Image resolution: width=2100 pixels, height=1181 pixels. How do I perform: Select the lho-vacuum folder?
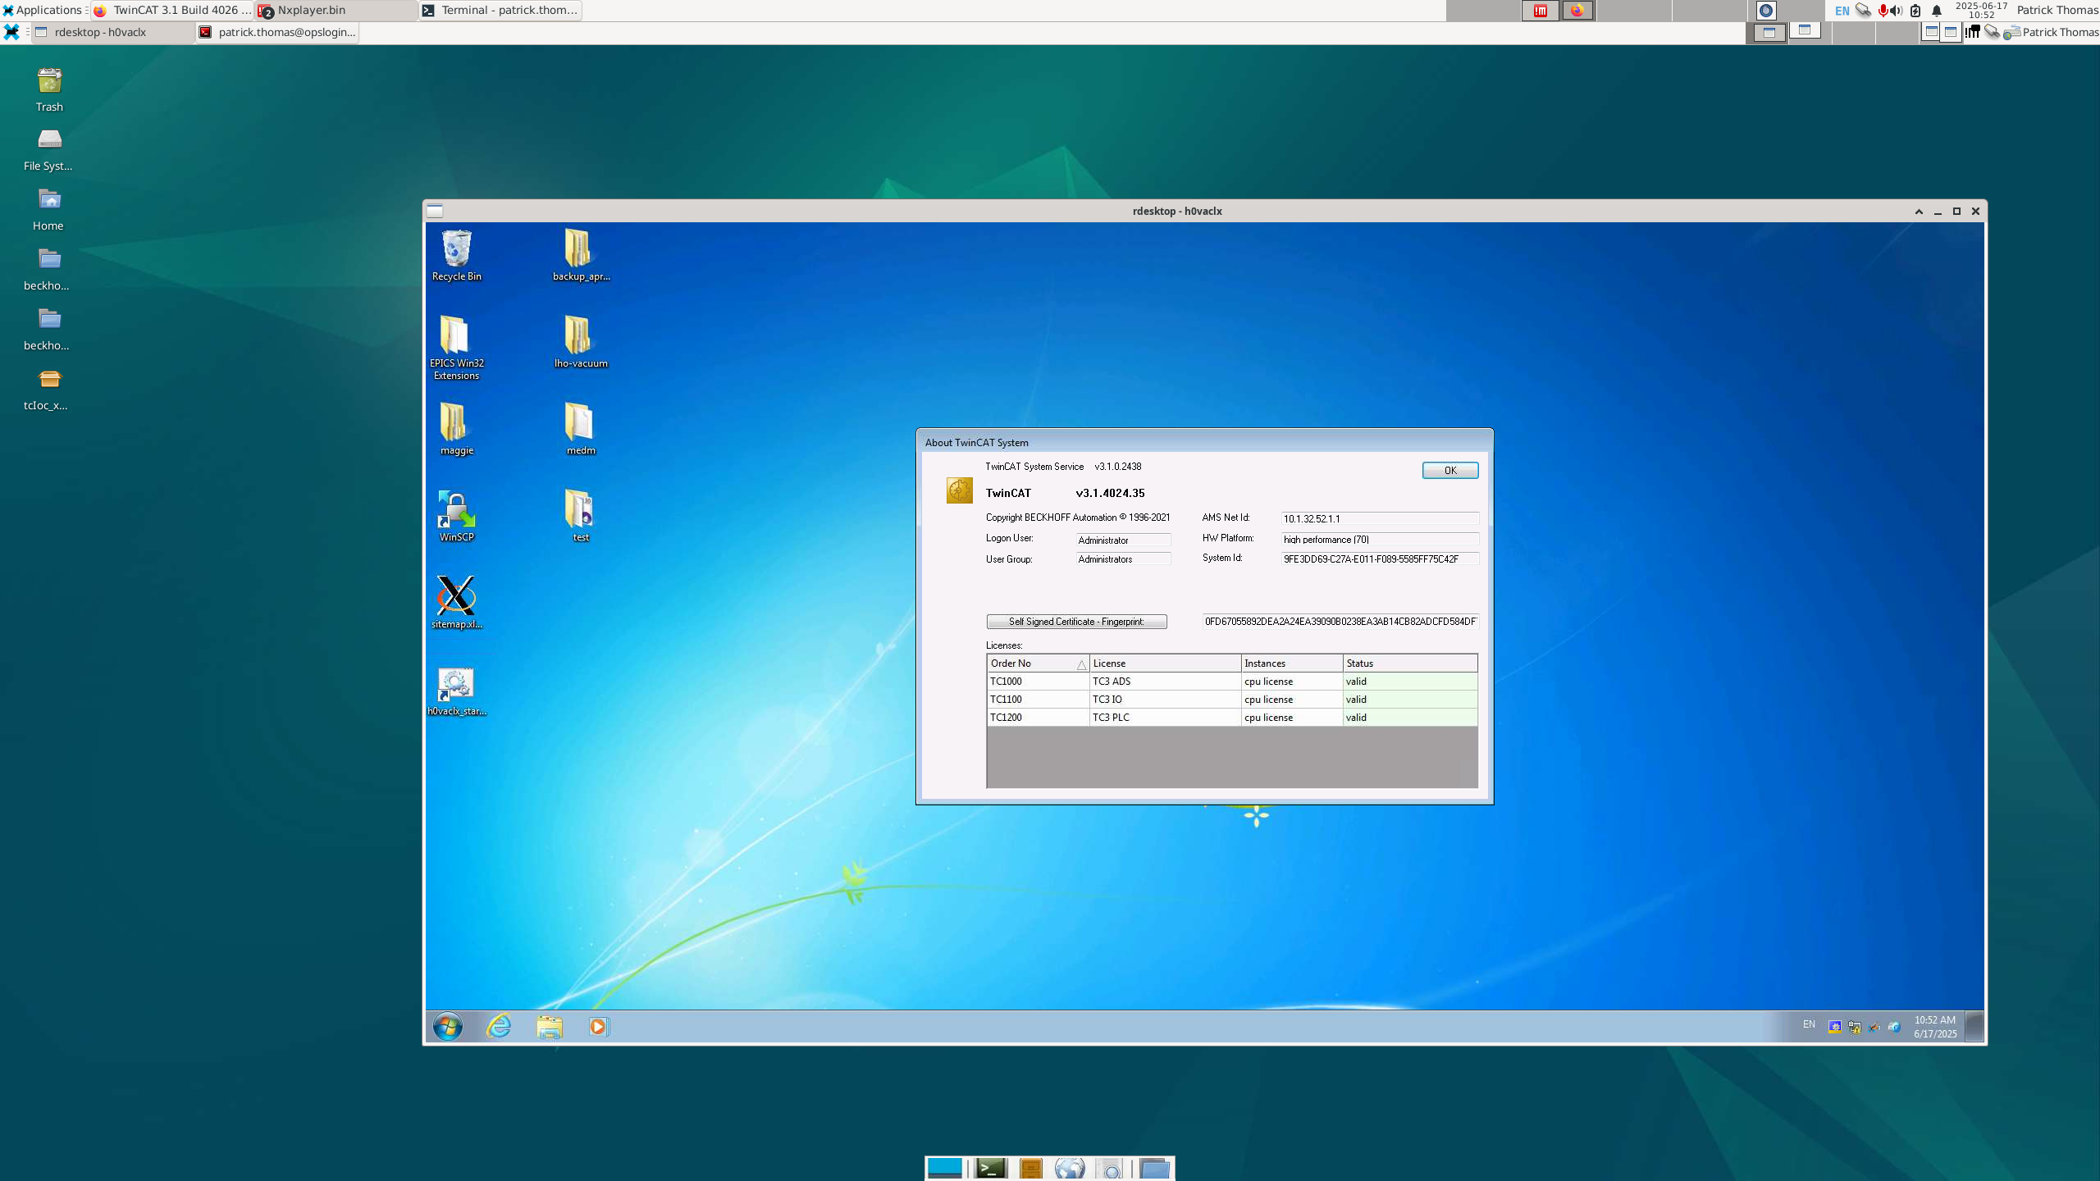pos(581,343)
